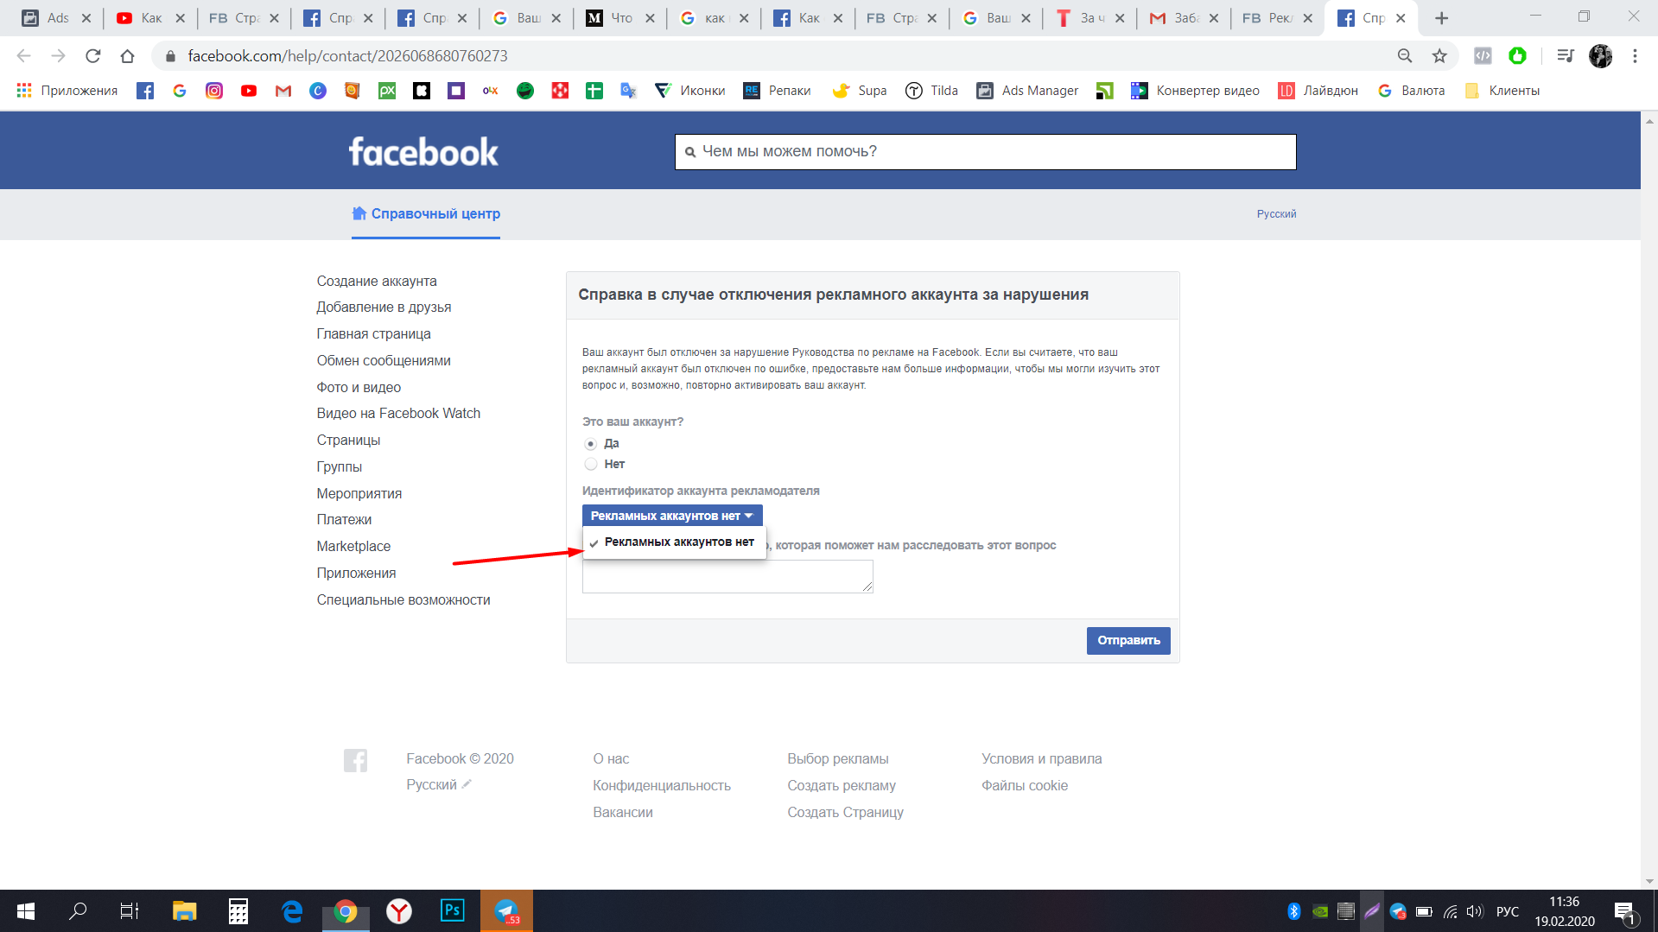Switch to the Gmail 'Заба' tab
Screen dimensions: 1658x932
(x=1185, y=18)
